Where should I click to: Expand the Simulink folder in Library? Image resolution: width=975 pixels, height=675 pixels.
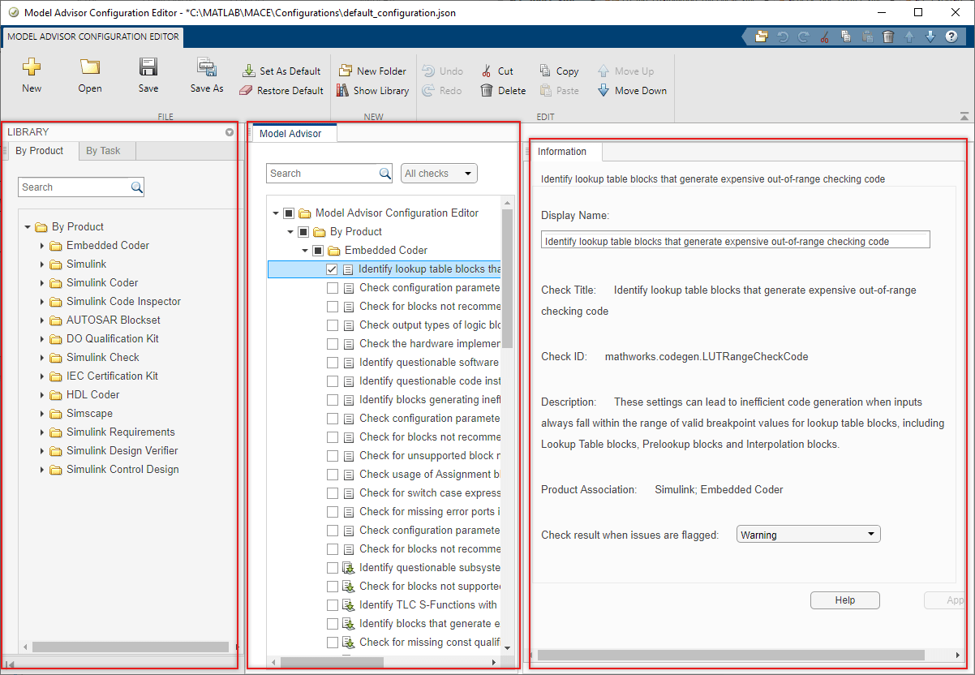pyautogui.click(x=42, y=264)
